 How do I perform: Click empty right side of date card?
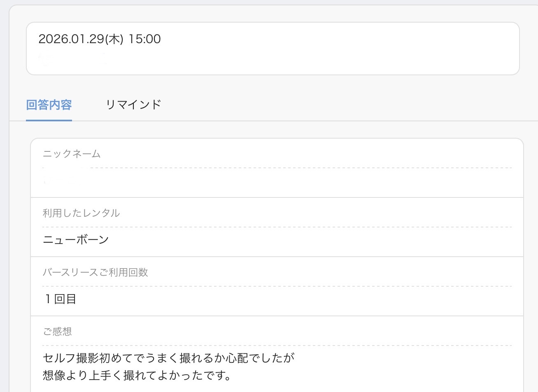[x=370, y=49]
